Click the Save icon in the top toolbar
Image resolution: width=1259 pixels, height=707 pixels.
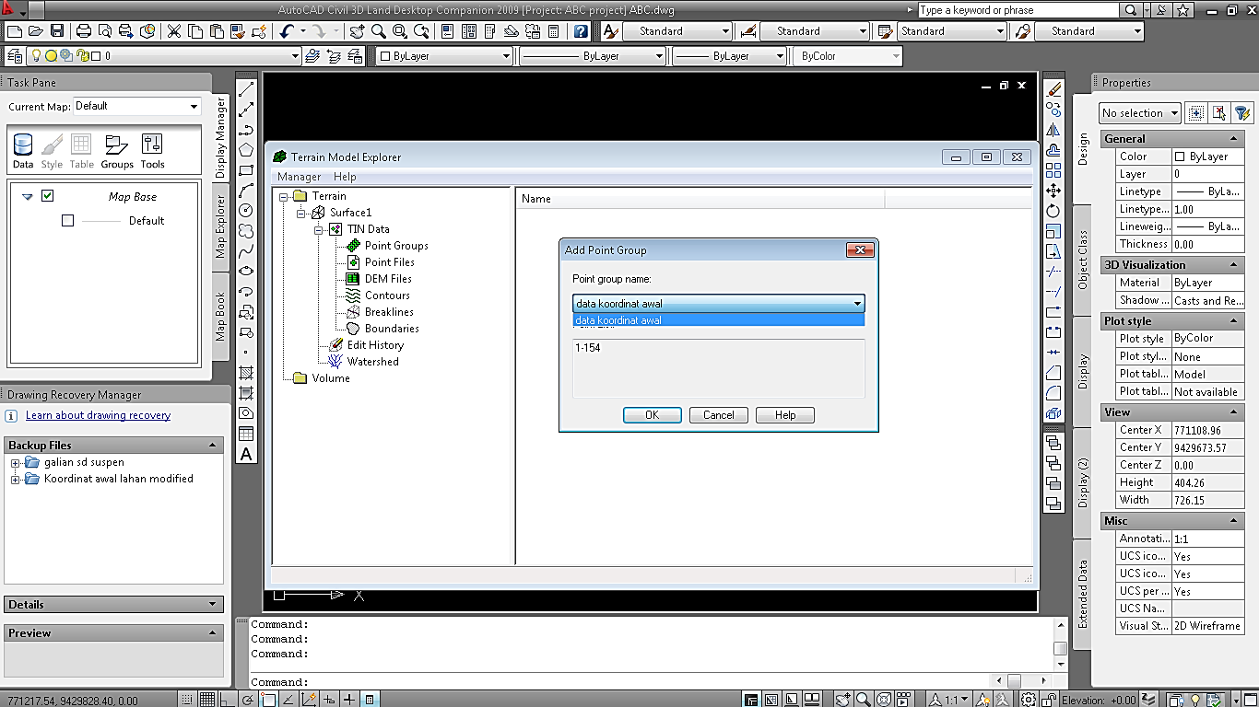58,31
